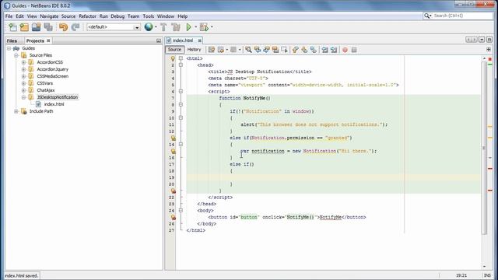This screenshot has height=280, width=498.
Task: Open the browser selection dropdown arrow
Action: pyautogui.click(x=156, y=27)
